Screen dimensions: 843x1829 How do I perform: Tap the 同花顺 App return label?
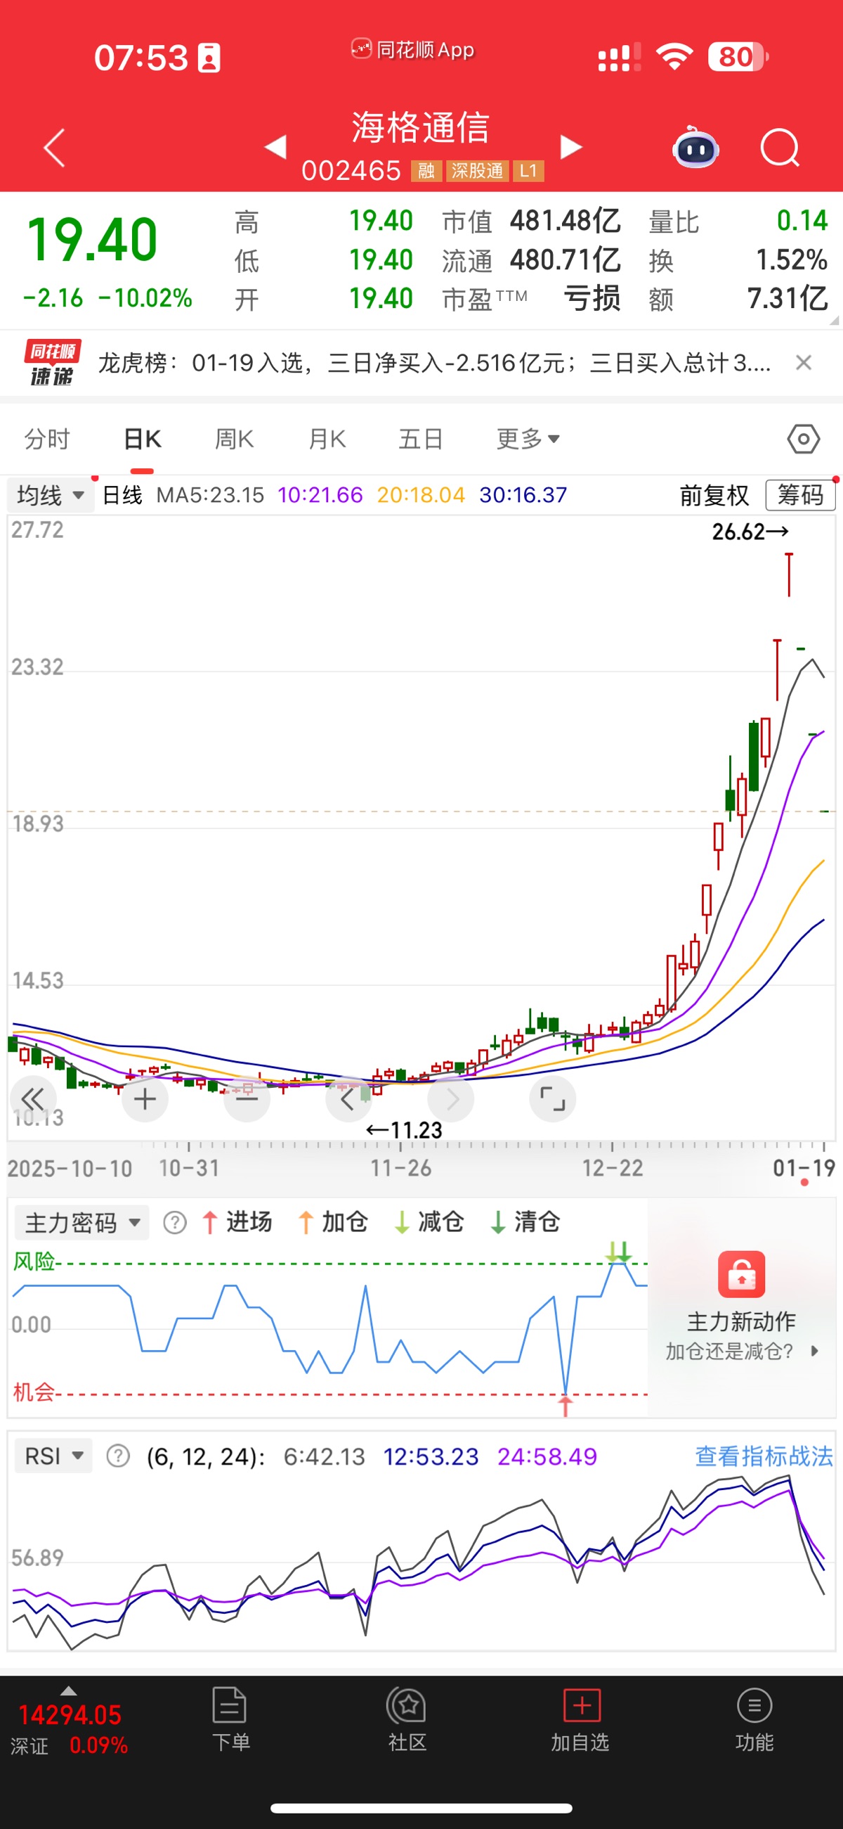412,50
